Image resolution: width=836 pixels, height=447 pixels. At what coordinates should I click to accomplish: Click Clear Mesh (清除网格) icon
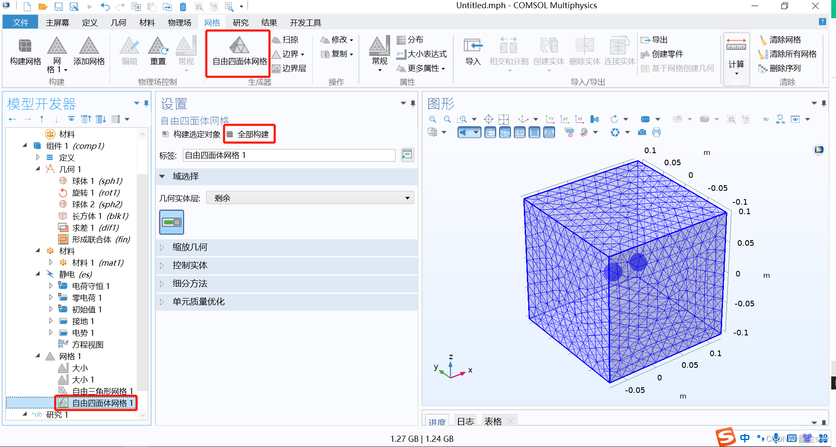pos(781,40)
